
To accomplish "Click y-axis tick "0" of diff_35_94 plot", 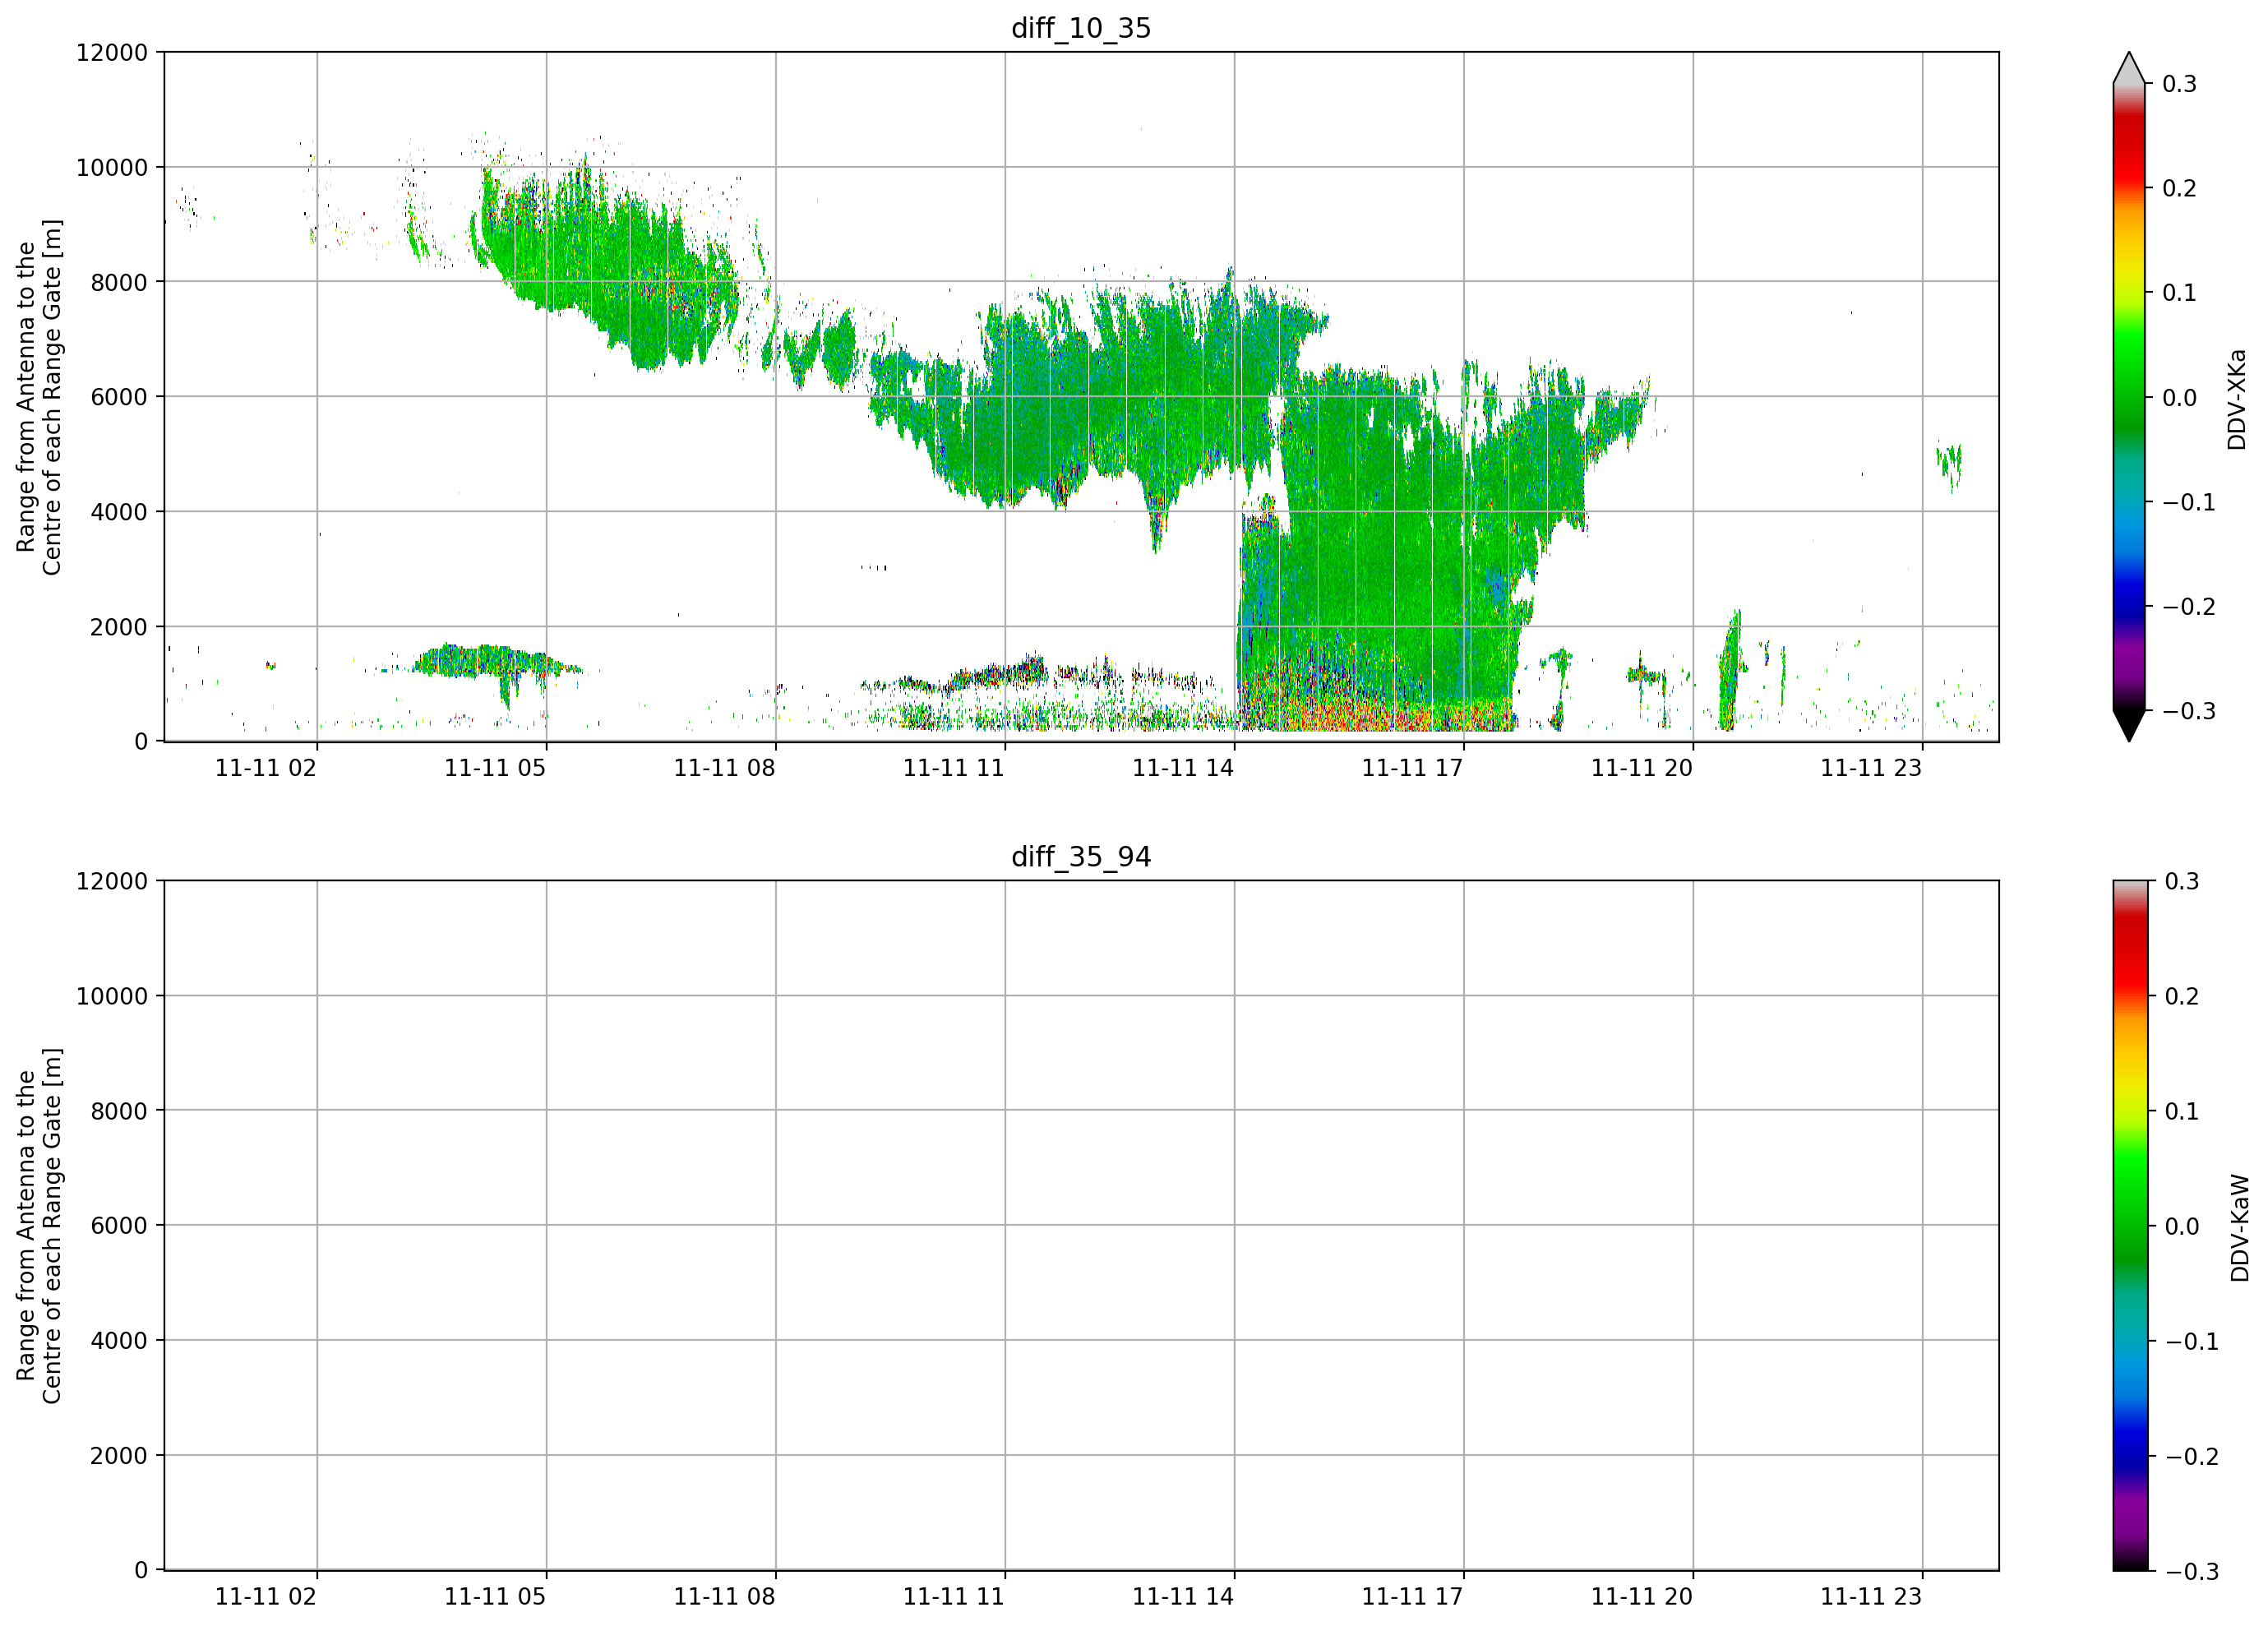I will [x=141, y=1571].
